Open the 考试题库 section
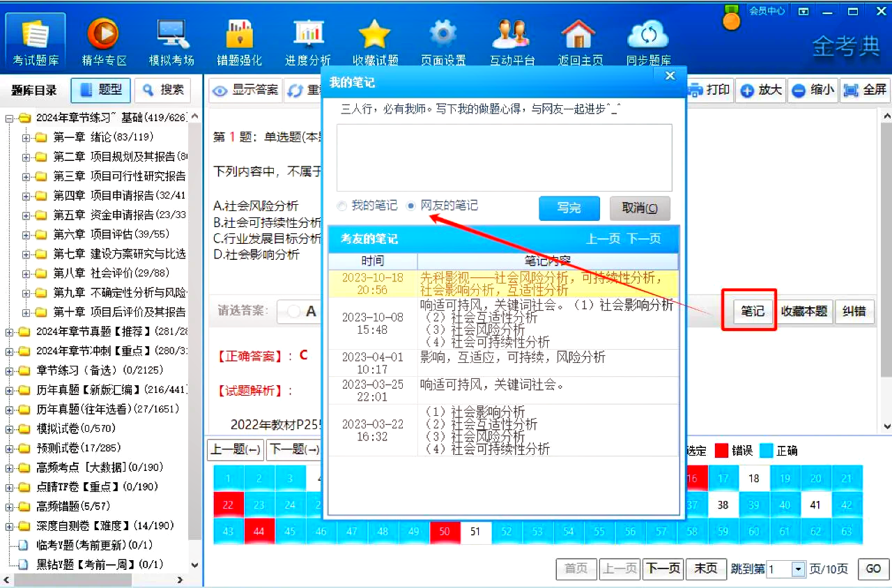The height and width of the screenshot is (588, 892). [36, 41]
